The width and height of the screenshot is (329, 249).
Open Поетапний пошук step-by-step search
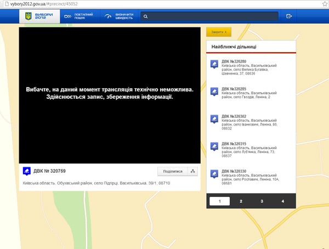pos(79,16)
